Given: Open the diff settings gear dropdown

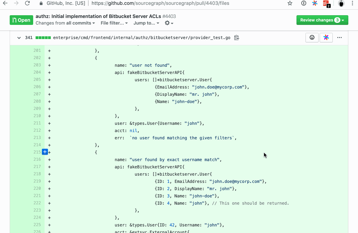Looking at the screenshot, I should 169,23.
